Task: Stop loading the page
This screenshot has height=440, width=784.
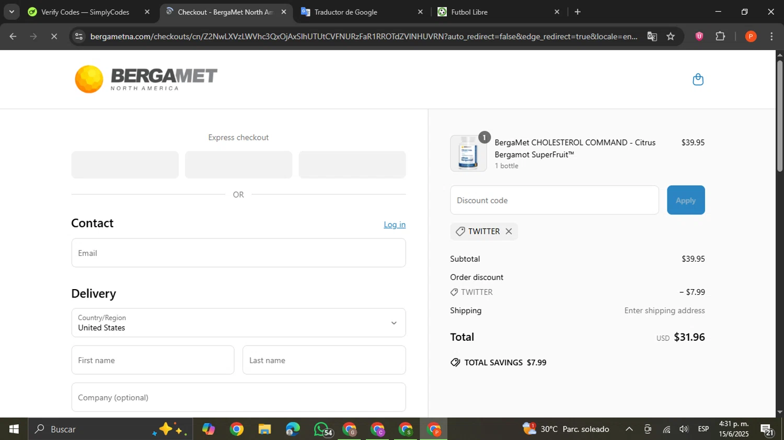Action: 54,37
